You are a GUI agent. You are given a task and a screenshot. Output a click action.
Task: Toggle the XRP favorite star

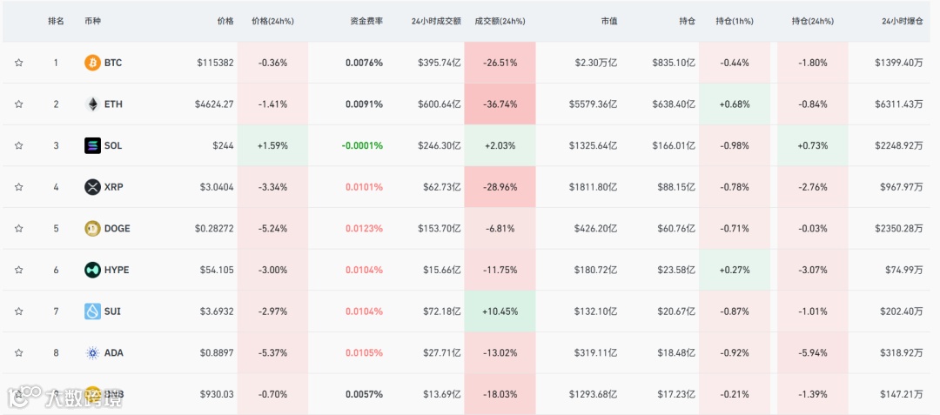18,187
